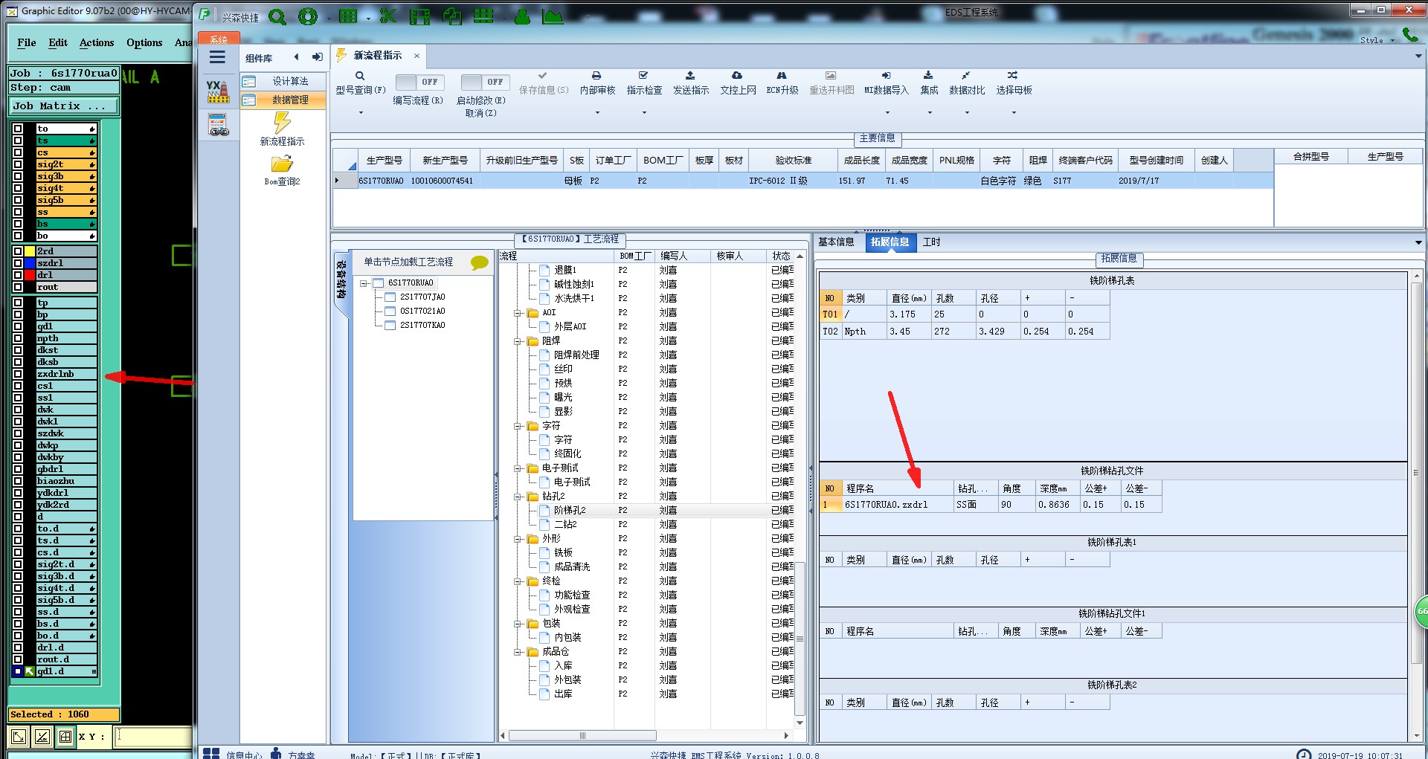Click the green film strip icon in the top toolbar
This screenshot has height=759, width=1428.
tap(420, 16)
